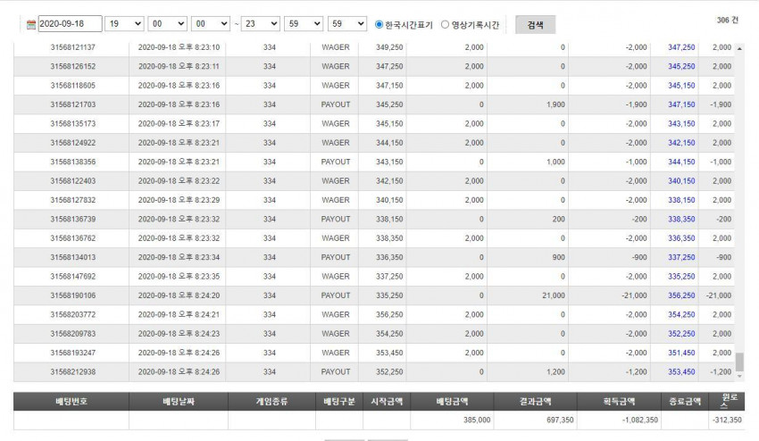The image size is (759, 441).
Task: Click the date field showing 2020-09-18
Action: [x=70, y=24]
